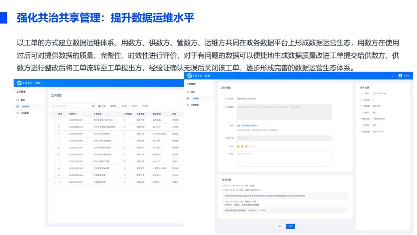Click date value 2022-01-07 in 基本信息 panel

click(x=378, y=132)
